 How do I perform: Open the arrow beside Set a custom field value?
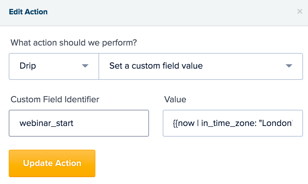click(x=289, y=66)
